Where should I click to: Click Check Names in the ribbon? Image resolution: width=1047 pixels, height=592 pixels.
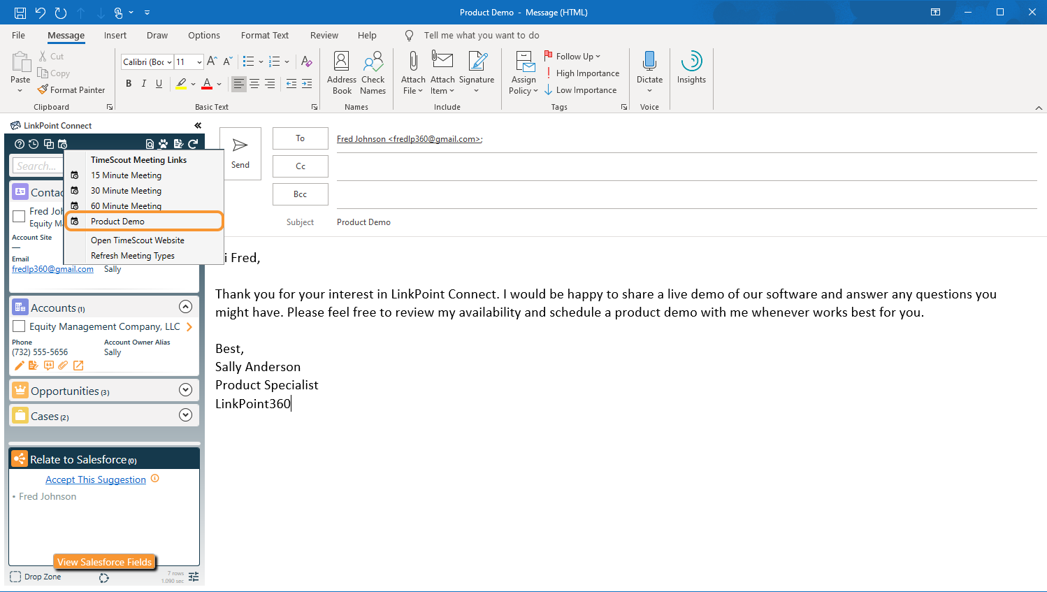[x=373, y=73]
